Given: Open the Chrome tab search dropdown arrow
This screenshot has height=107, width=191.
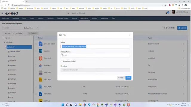Looking at the screenshot, I should 175,1.
